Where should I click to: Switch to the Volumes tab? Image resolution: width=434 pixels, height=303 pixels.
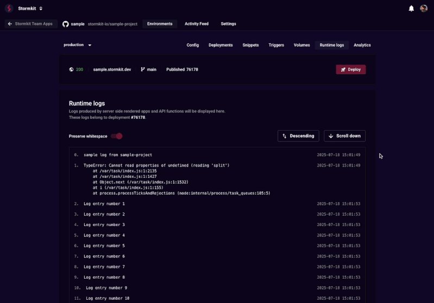[x=301, y=45]
